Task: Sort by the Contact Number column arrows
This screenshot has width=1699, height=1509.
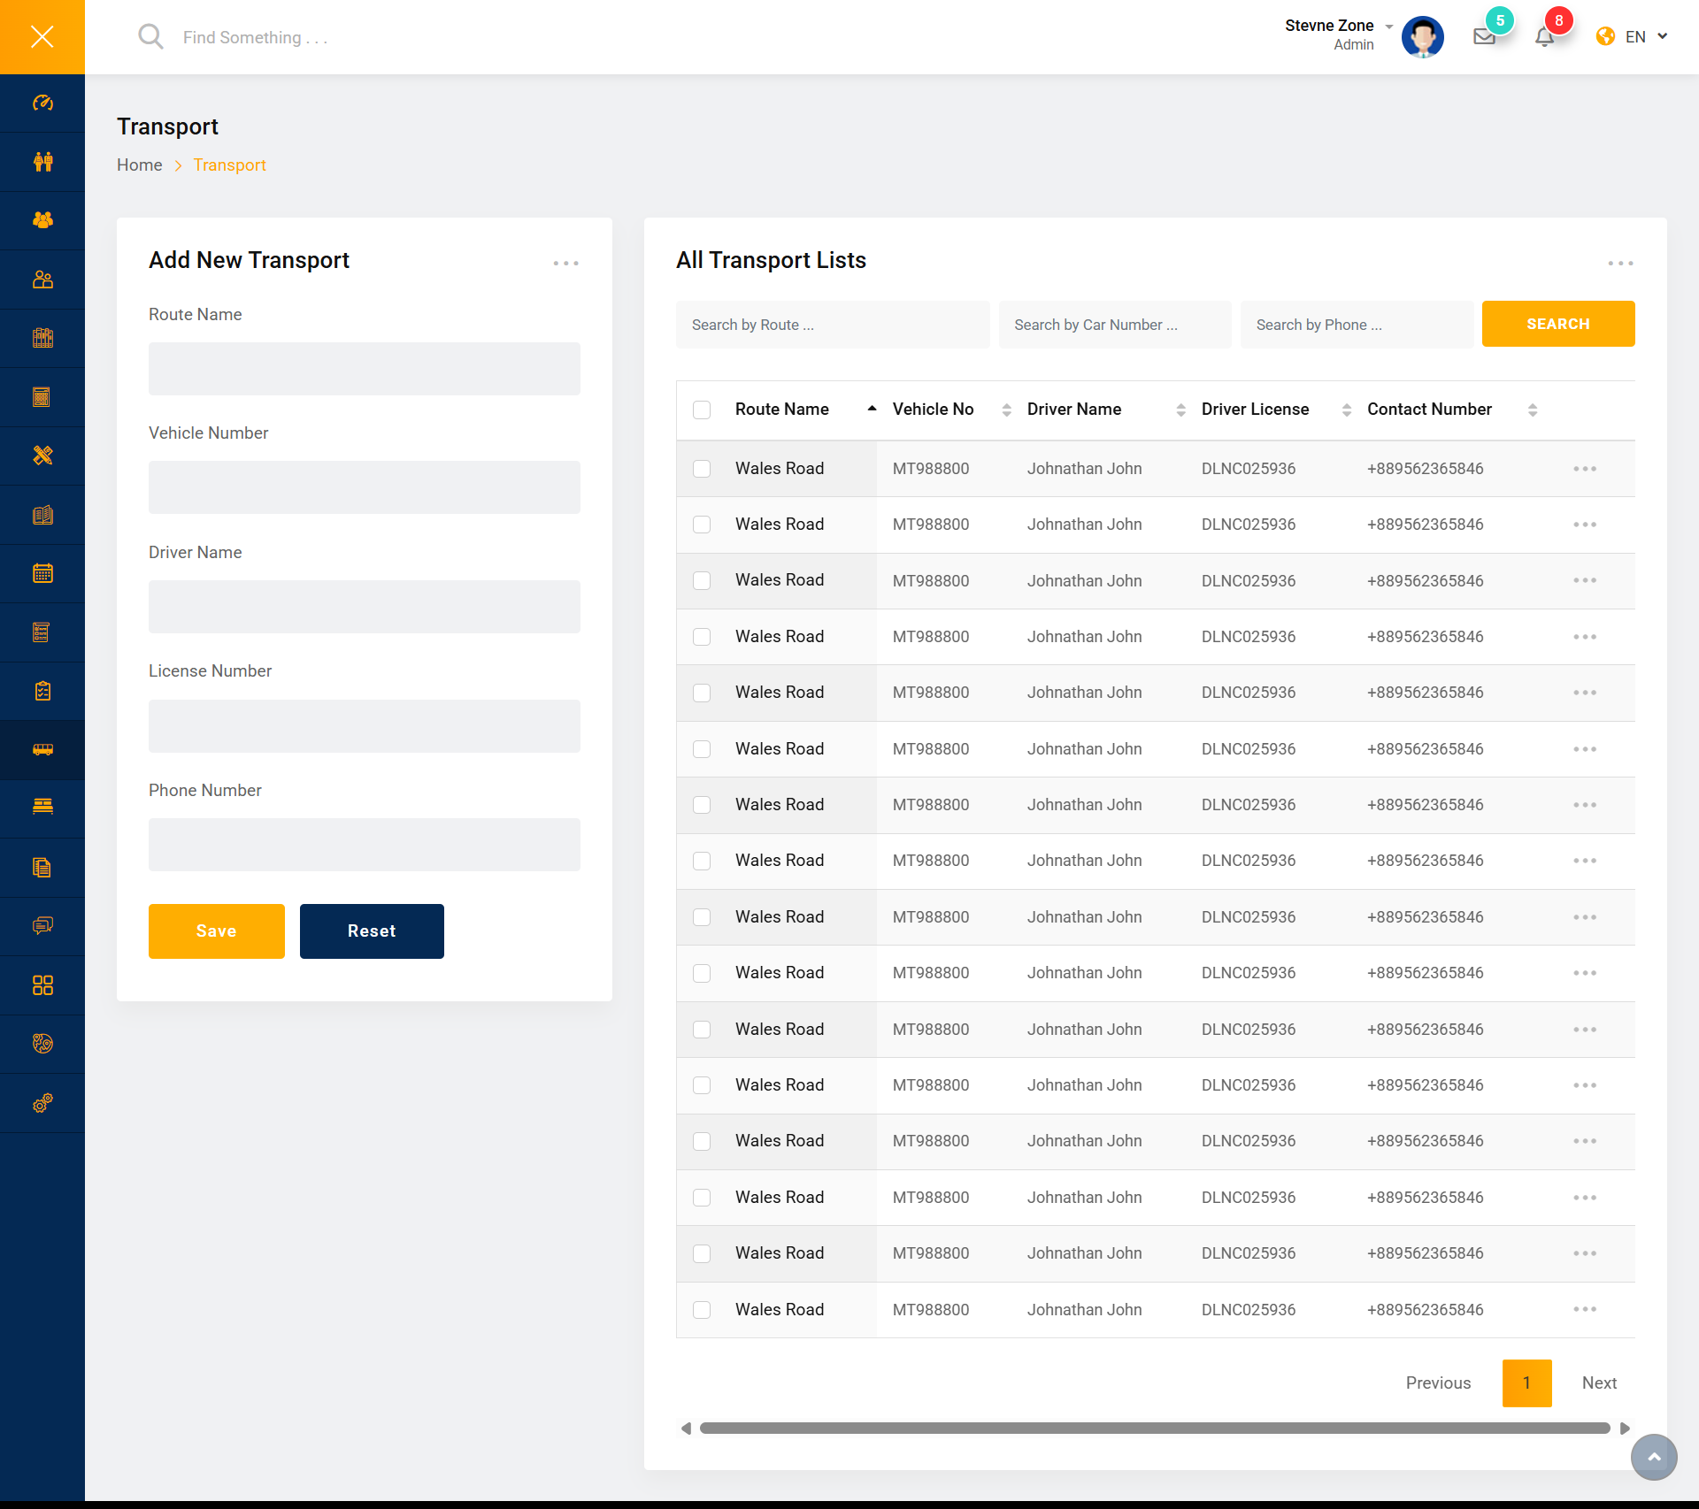Action: [x=1533, y=410]
